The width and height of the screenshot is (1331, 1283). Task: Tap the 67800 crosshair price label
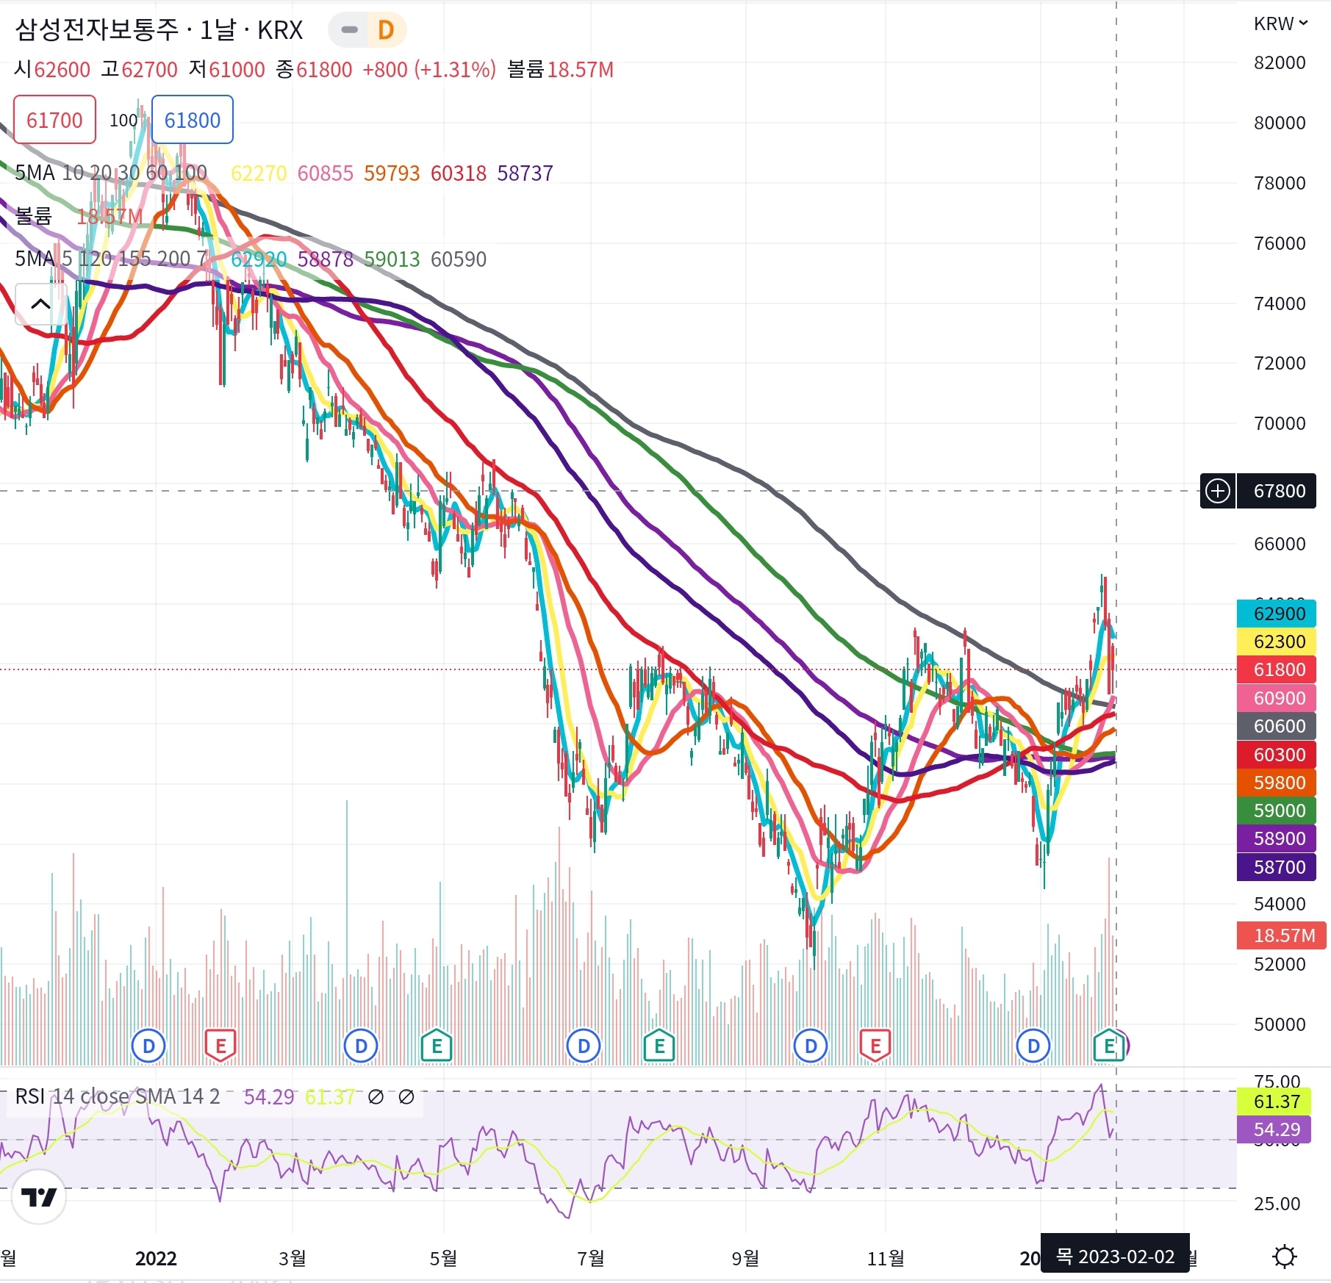[1277, 491]
